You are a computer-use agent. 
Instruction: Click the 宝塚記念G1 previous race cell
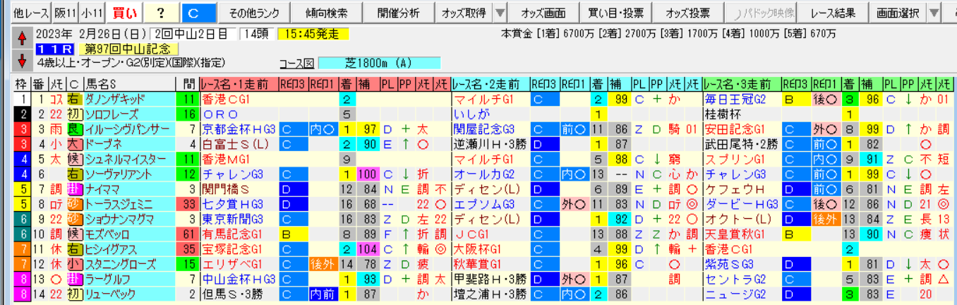pyautogui.click(x=239, y=249)
